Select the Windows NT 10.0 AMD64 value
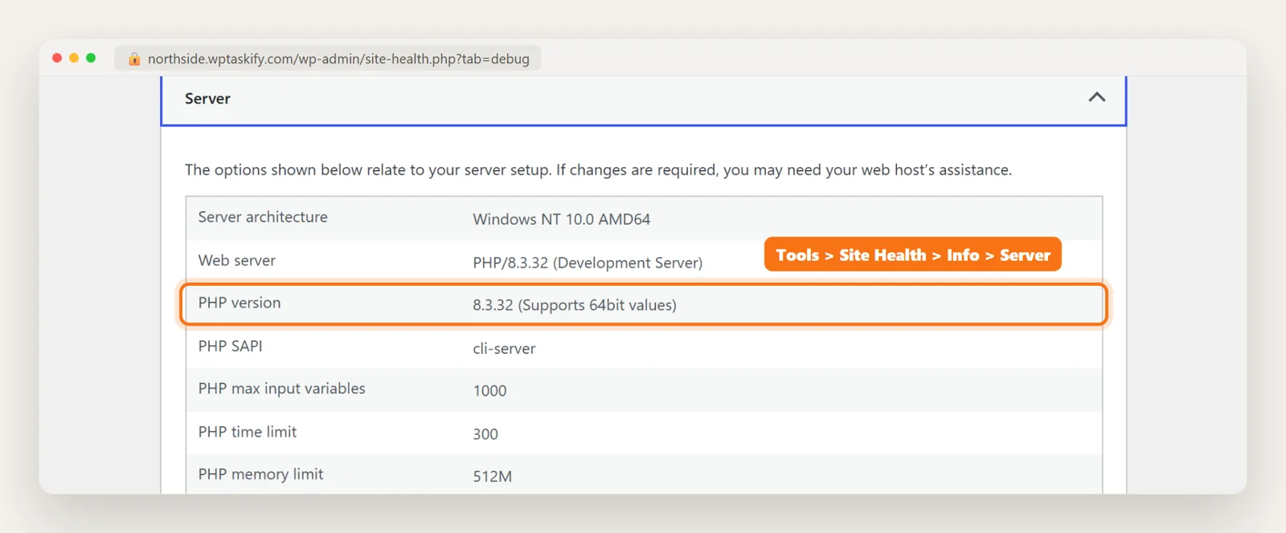Image resolution: width=1286 pixels, height=533 pixels. [561, 219]
